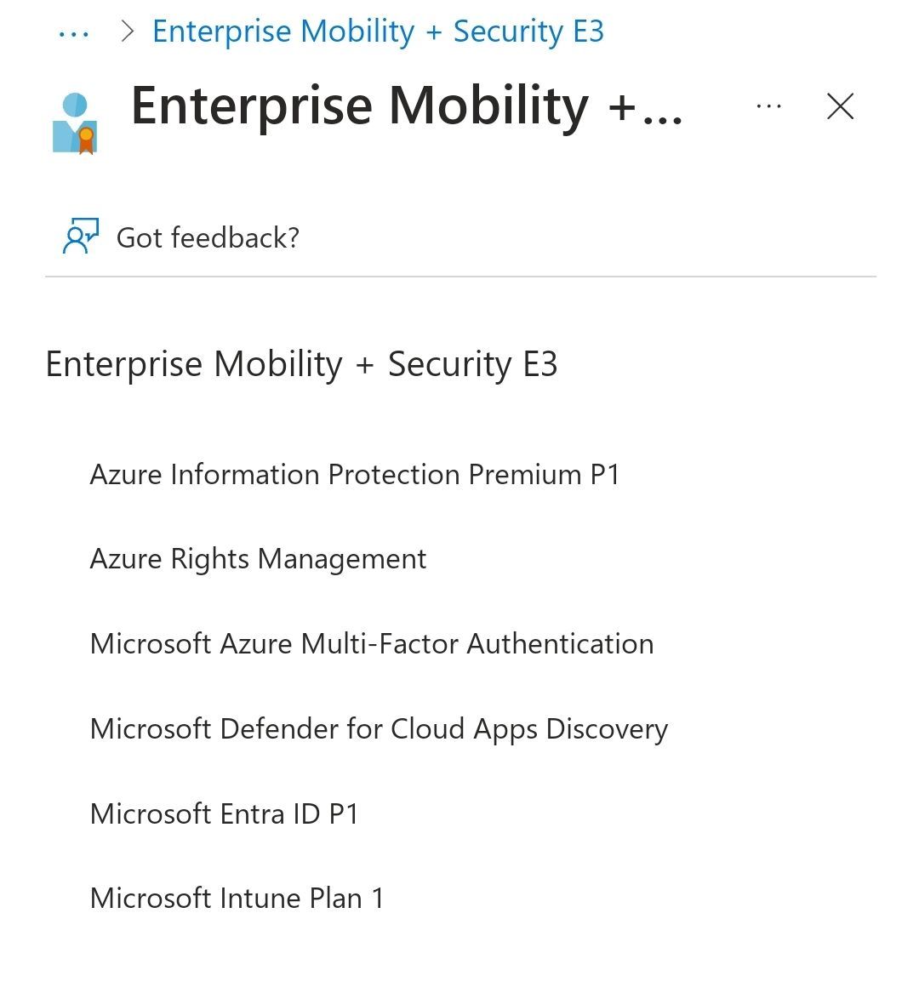
Task: Click the Got feedback person icon
Action: pyautogui.click(x=79, y=237)
